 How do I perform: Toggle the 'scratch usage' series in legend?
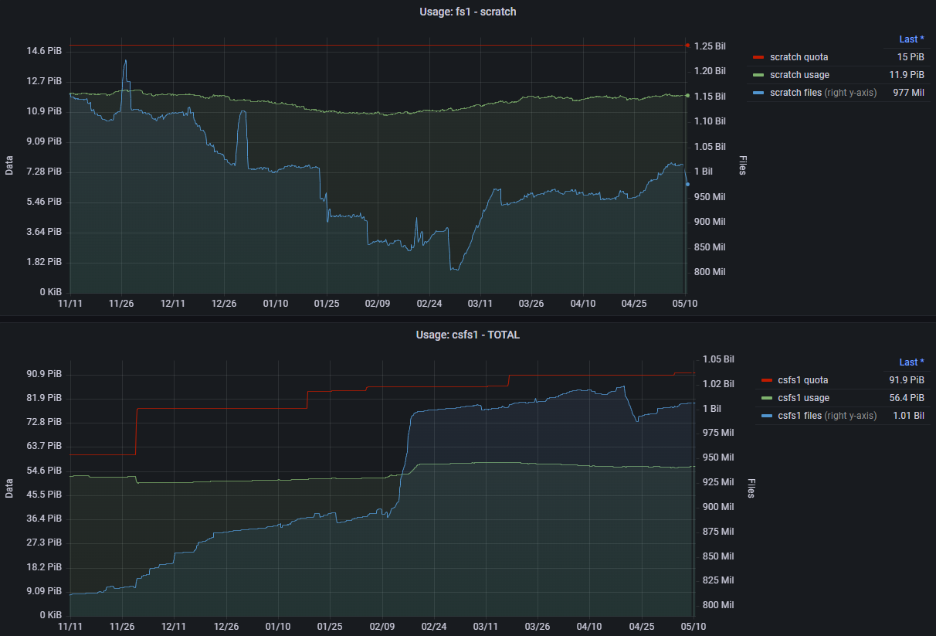[x=799, y=75]
